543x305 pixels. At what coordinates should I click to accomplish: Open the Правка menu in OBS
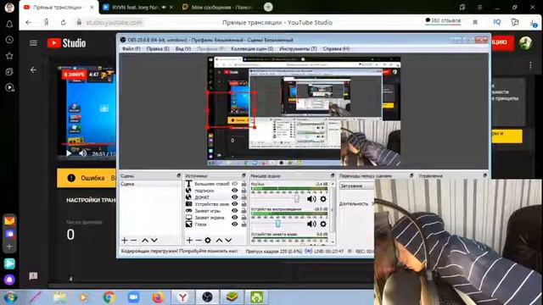[158, 49]
